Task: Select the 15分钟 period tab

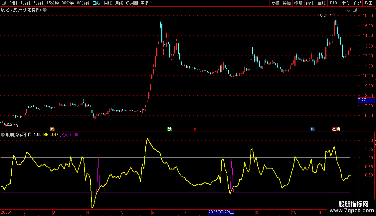Action: coord(52,3)
